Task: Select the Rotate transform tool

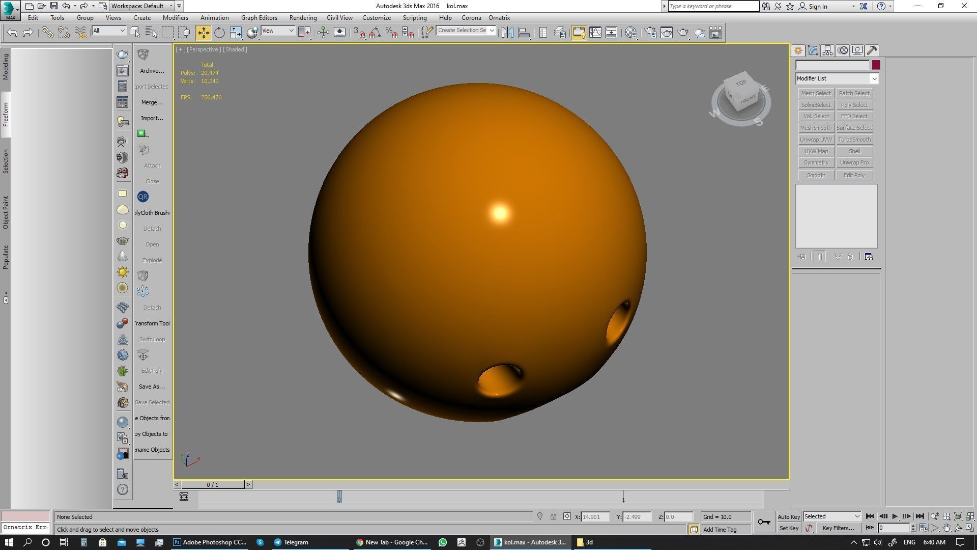Action: 219,33
